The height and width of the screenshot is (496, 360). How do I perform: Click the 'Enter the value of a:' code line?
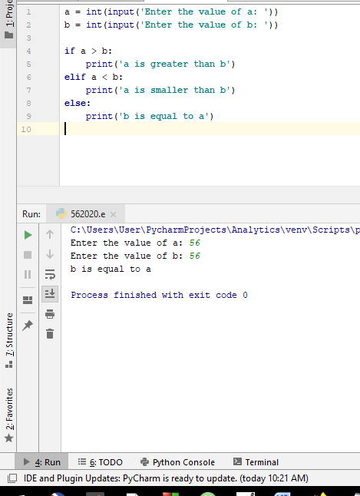pyautogui.click(x=171, y=12)
